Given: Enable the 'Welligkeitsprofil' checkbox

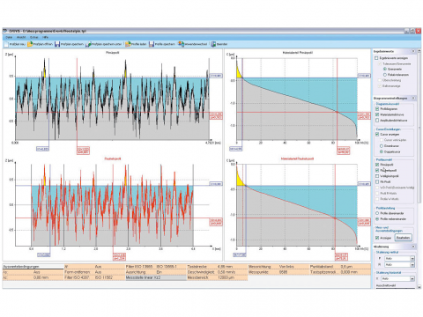Looking at the screenshot, I should 377,176.
